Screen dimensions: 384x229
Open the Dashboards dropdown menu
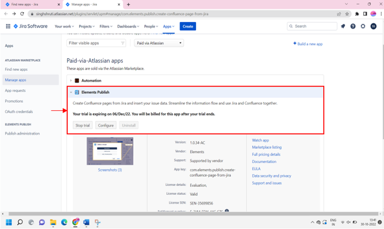(x=128, y=27)
